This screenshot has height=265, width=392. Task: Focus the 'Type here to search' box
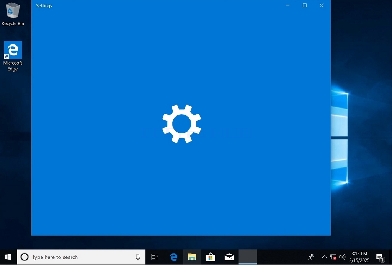[81, 257]
